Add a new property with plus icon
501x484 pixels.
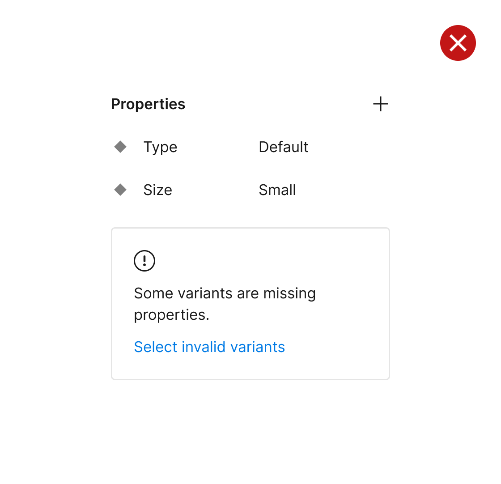pos(380,104)
